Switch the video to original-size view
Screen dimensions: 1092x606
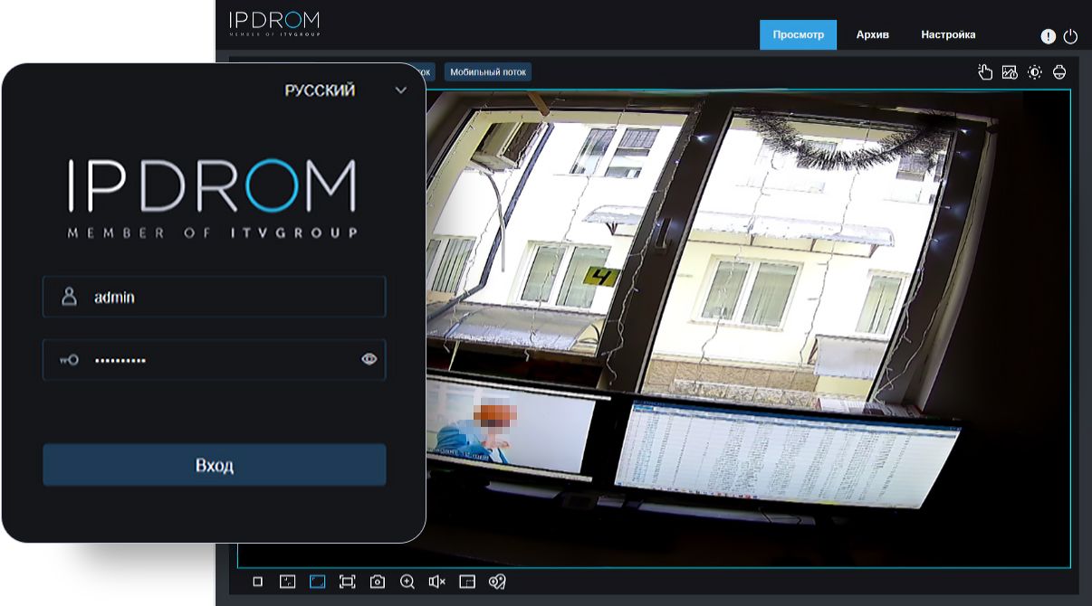point(287,582)
